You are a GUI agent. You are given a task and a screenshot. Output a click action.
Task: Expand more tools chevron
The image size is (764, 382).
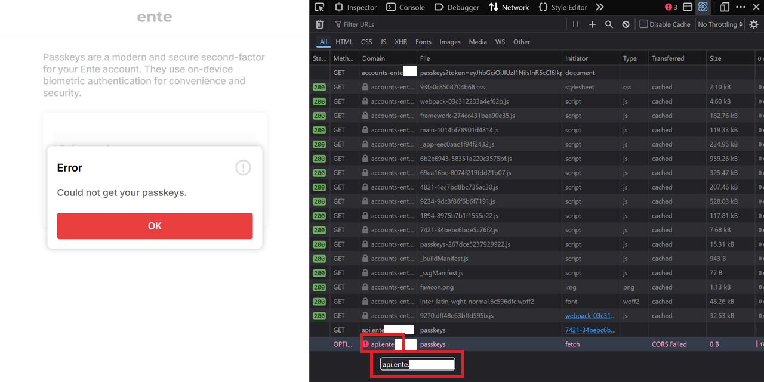click(x=600, y=7)
